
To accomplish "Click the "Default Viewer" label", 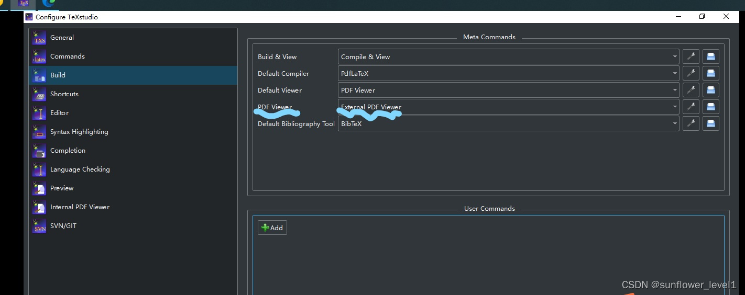I will (280, 90).
